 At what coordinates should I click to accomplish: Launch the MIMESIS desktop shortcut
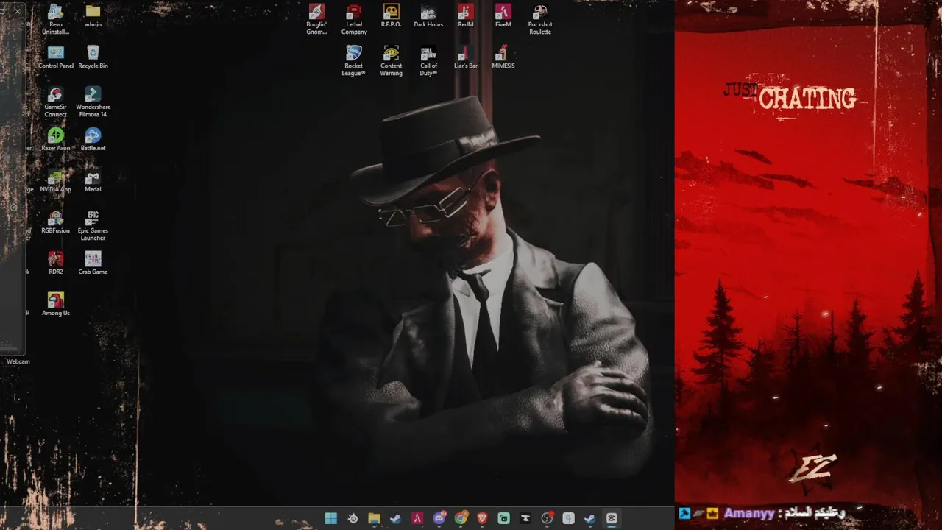(x=503, y=57)
